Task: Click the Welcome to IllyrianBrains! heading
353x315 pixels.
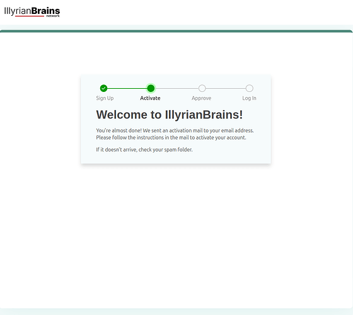Action: pyautogui.click(x=170, y=115)
